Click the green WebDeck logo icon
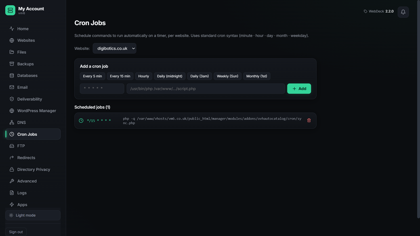420x236 pixels. (10, 10)
